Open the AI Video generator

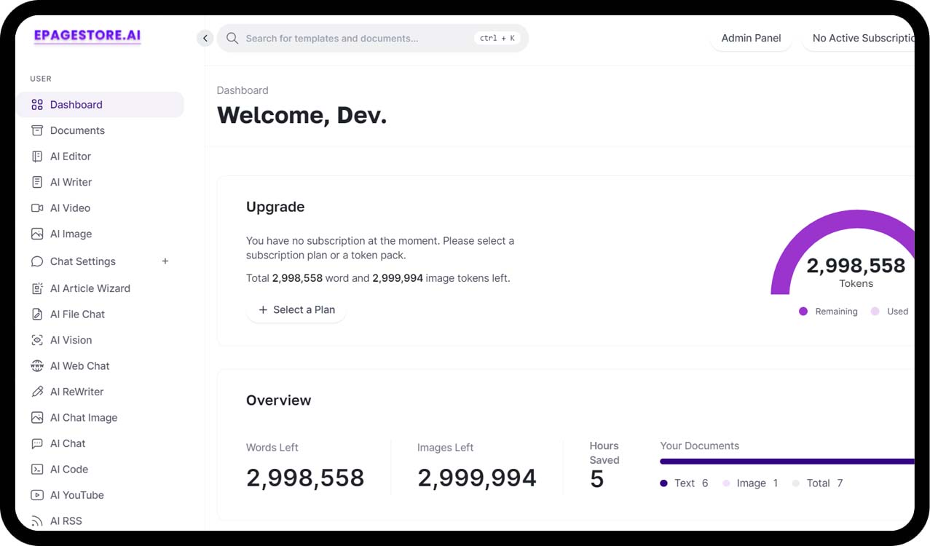click(x=69, y=207)
